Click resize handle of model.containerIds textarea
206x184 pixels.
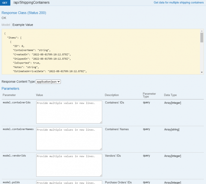(101, 122)
